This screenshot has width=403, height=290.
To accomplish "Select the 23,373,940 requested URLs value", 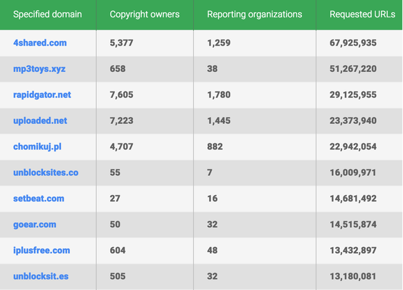I will 353,120.
